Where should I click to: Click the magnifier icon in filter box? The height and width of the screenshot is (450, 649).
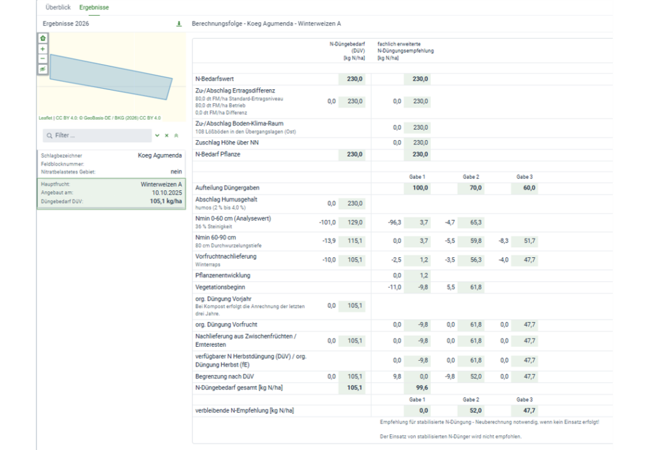49,136
